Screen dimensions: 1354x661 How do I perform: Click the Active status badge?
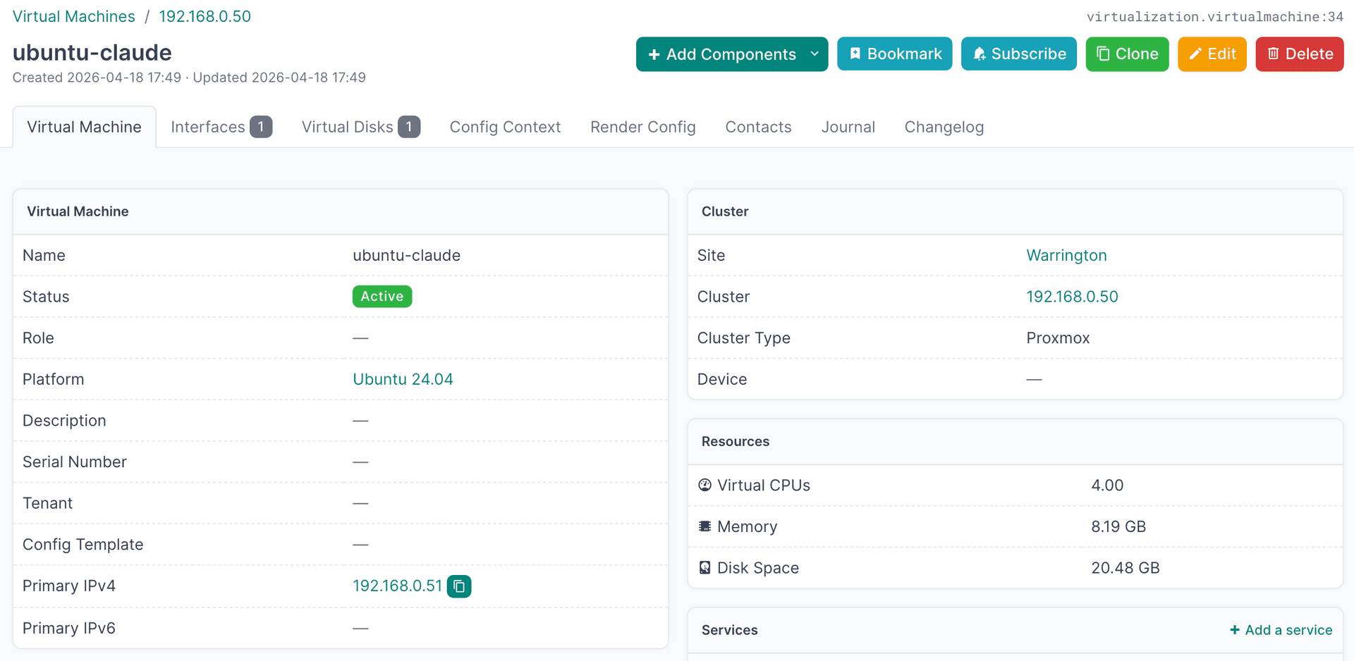382,297
